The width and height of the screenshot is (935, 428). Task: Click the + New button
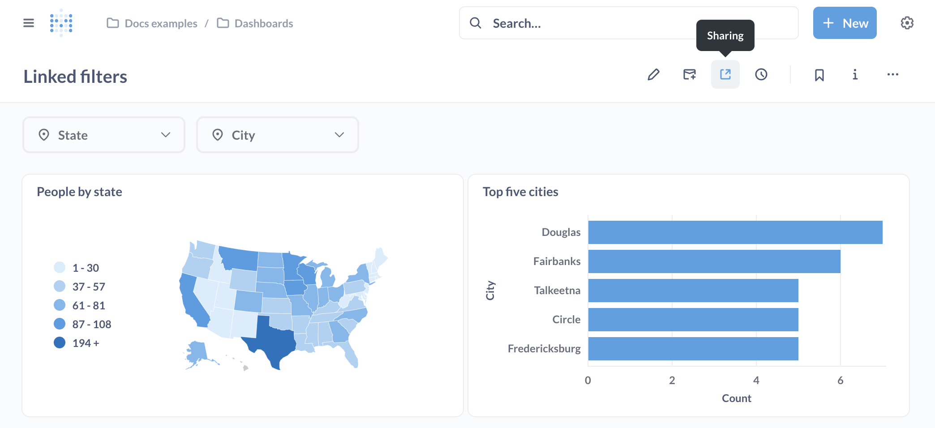tap(845, 23)
